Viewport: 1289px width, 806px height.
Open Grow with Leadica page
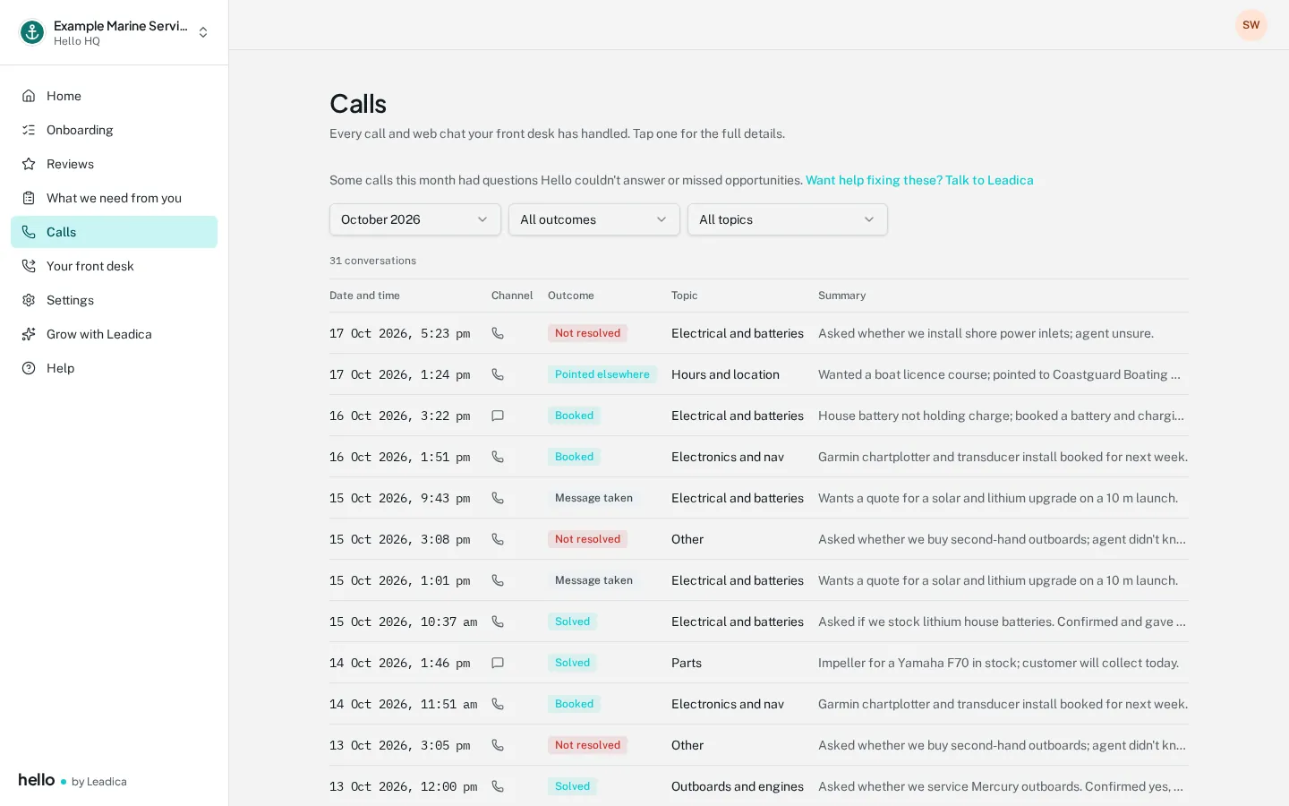[x=114, y=334]
